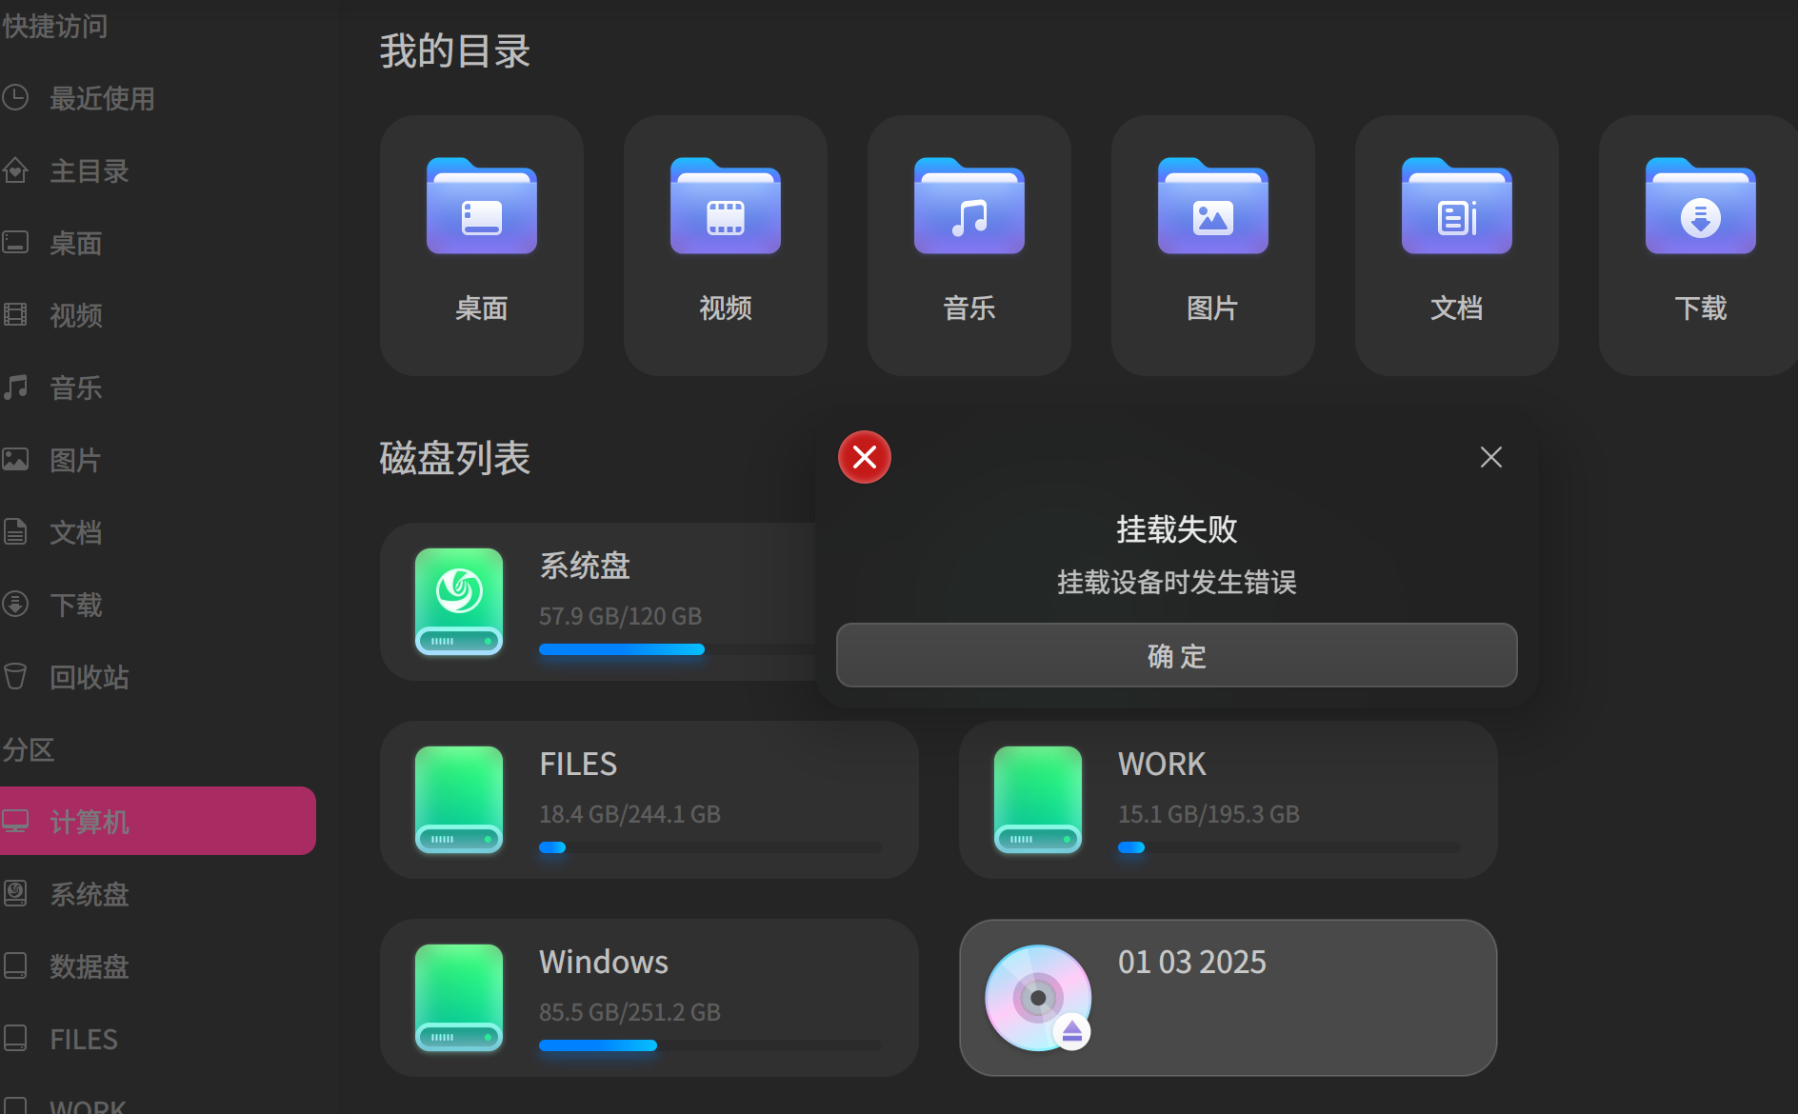Click the trash icon beside 回收站
This screenshot has height=1114, width=1798.
(15, 676)
